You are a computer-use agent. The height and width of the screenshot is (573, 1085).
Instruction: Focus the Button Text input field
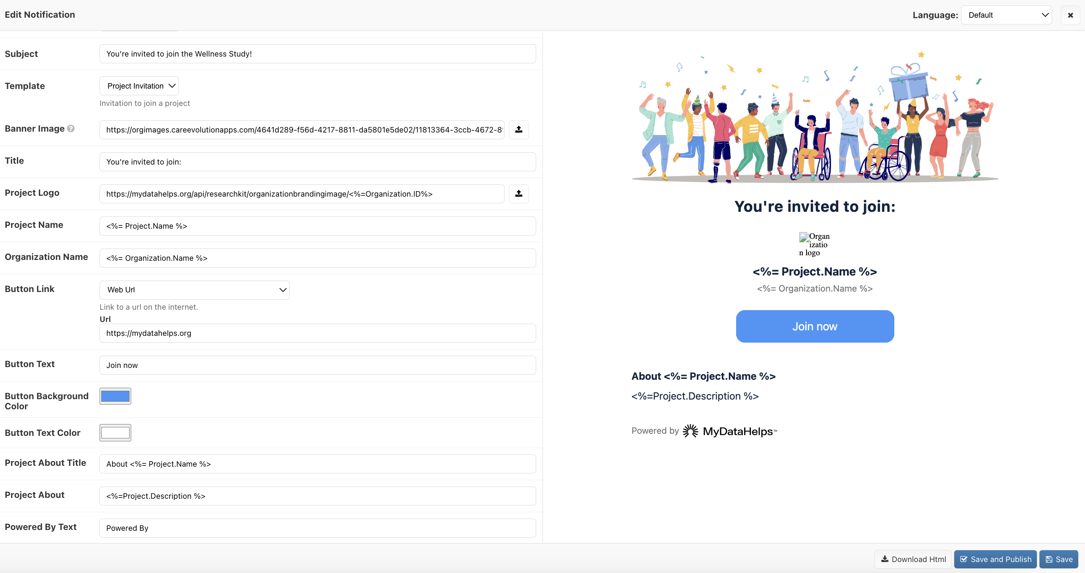point(317,365)
